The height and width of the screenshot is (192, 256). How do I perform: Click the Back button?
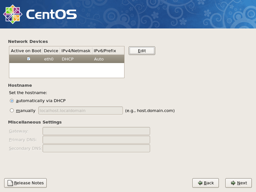coord(205,183)
